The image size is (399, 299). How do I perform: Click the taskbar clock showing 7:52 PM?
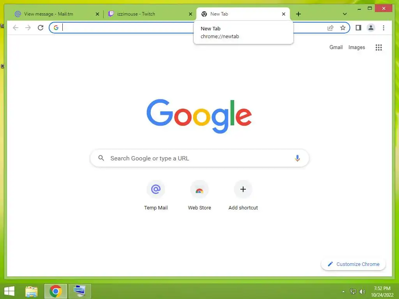(382, 292)
